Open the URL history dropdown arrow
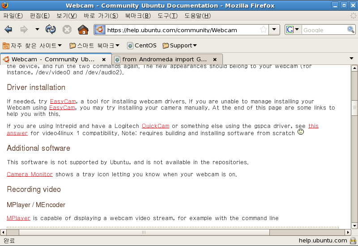This screenshot has width=358, height=246. 274,30
